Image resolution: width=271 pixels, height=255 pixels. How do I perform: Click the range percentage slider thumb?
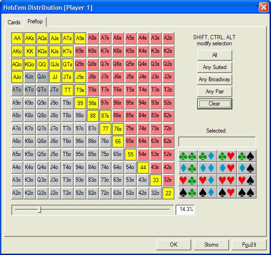[39, 210]
